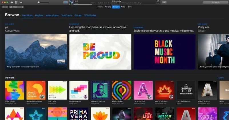Open the Radio tab
Screen dimensions: 229x120
[x=123, y=7]
